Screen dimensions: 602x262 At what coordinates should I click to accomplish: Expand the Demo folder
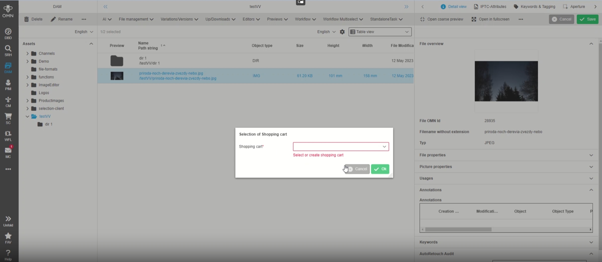[x=27, y=62]
